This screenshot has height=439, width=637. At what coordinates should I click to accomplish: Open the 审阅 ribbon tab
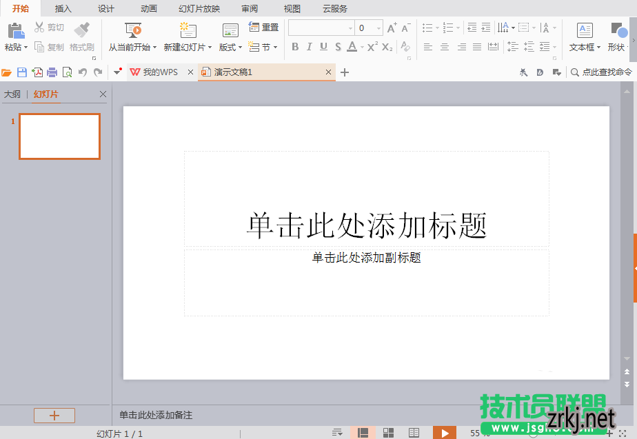(x=250, y=8)
